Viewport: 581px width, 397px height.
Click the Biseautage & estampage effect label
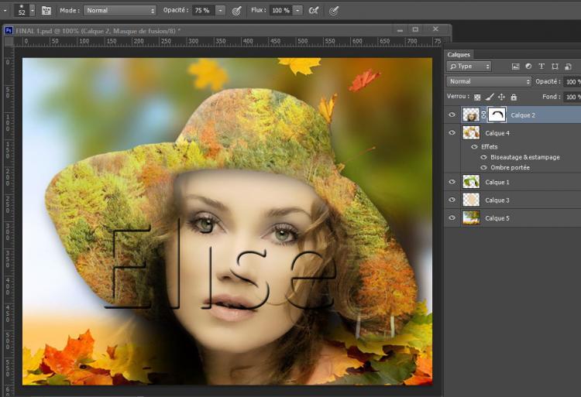click(525, 157)
